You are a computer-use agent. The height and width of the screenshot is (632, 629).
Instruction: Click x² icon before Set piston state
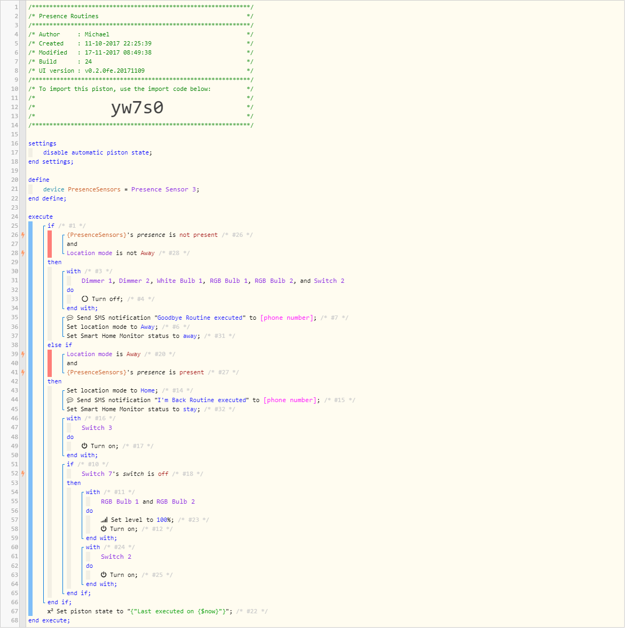point(50,613)
